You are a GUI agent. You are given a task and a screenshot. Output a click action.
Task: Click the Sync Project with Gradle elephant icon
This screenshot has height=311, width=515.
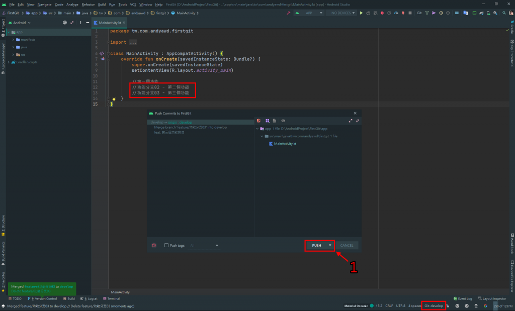[x=481, y=13]
